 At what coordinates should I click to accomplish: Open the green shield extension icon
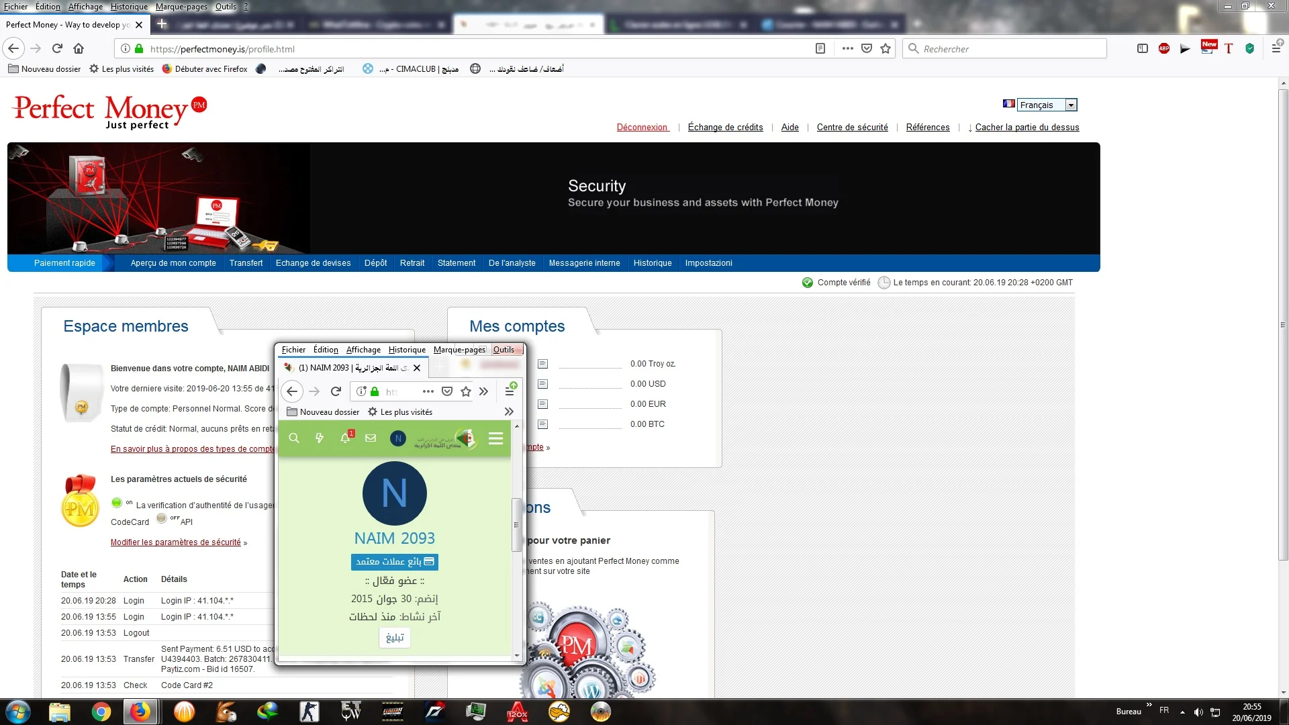[1249, 48]
